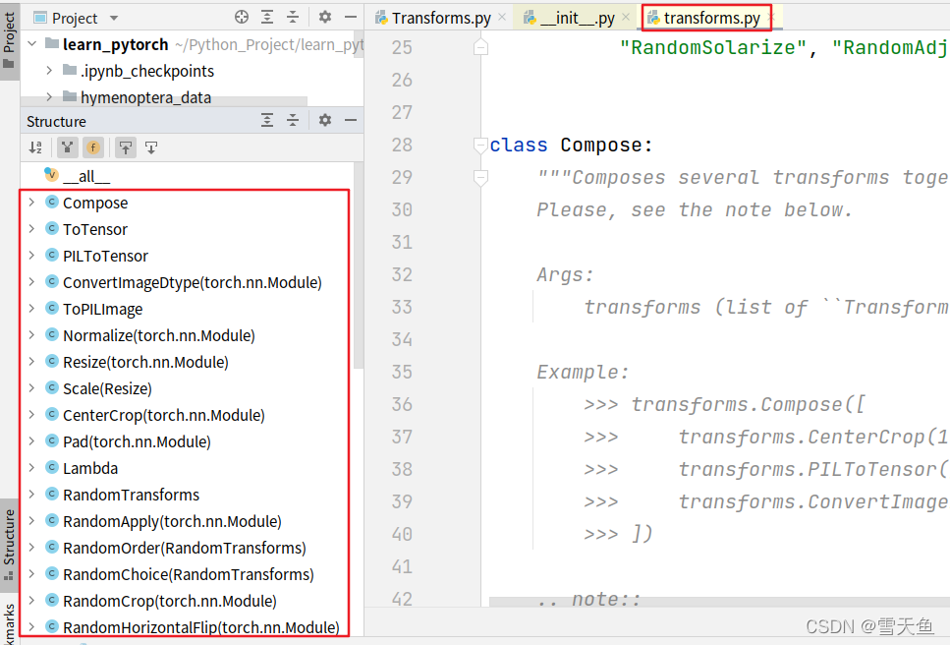
Task: Select ToTensor class in Structure
Action: (95, 230)
